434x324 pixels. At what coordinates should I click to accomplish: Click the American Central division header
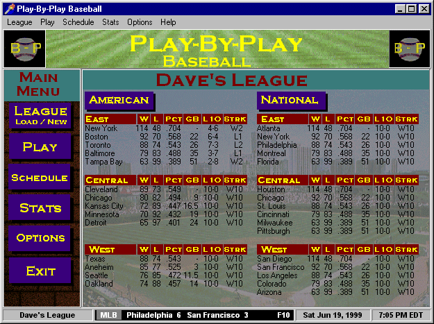110,180
